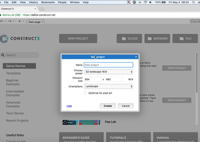Viewport: 200px width, 142px height.
Task: Click the second OPEN PROJECT button
Action: pyautogui.click(x=177, y=100)
